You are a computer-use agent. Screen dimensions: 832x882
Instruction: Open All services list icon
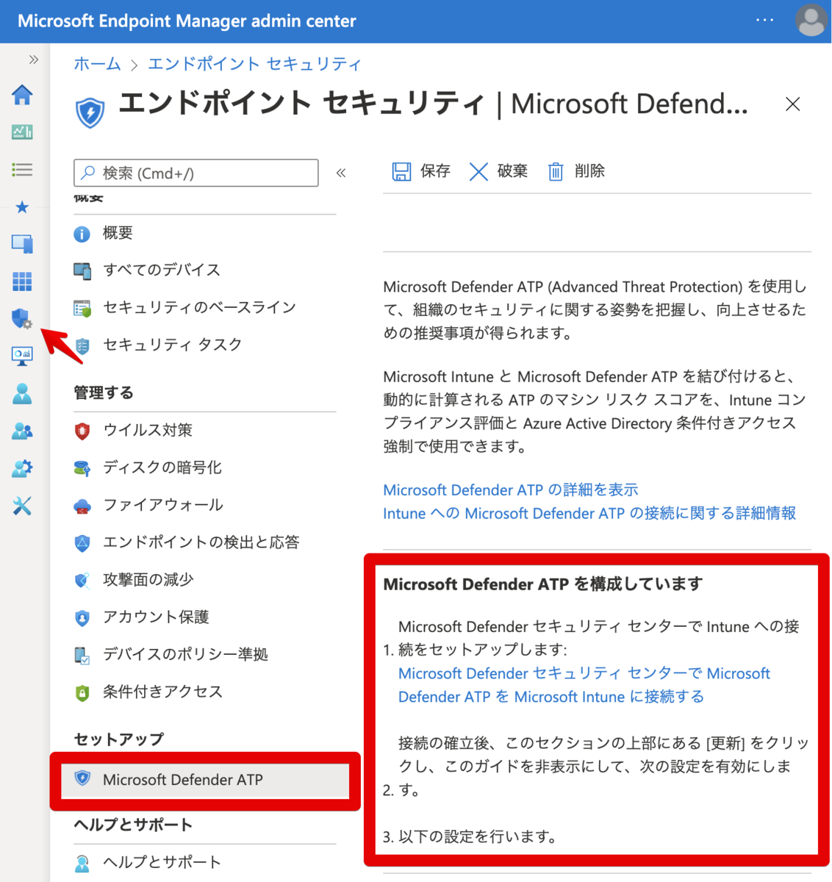[x=22, y=170]
